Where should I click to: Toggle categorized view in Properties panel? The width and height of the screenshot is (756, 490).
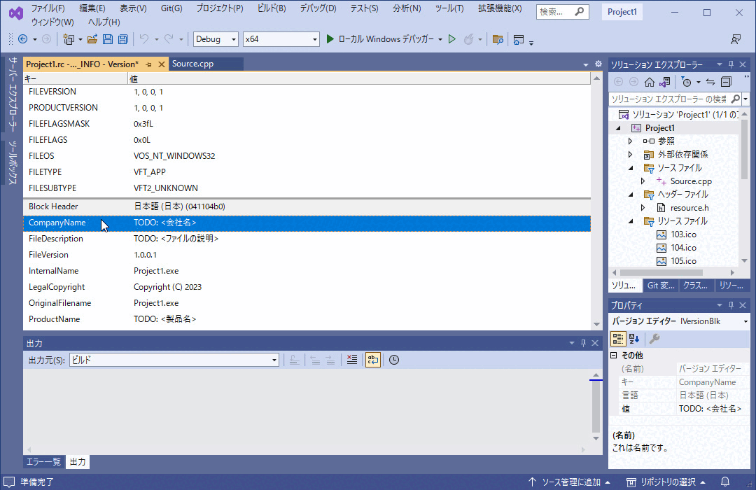tap(618, 339)
